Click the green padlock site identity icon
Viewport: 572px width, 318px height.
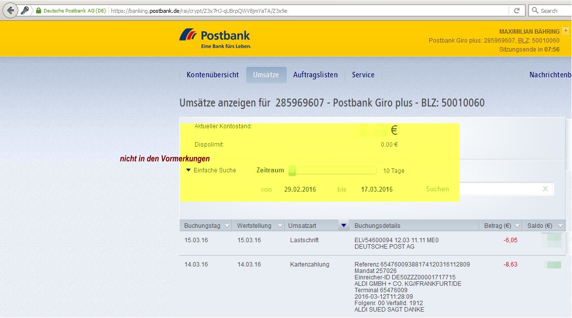click(39, 10)
